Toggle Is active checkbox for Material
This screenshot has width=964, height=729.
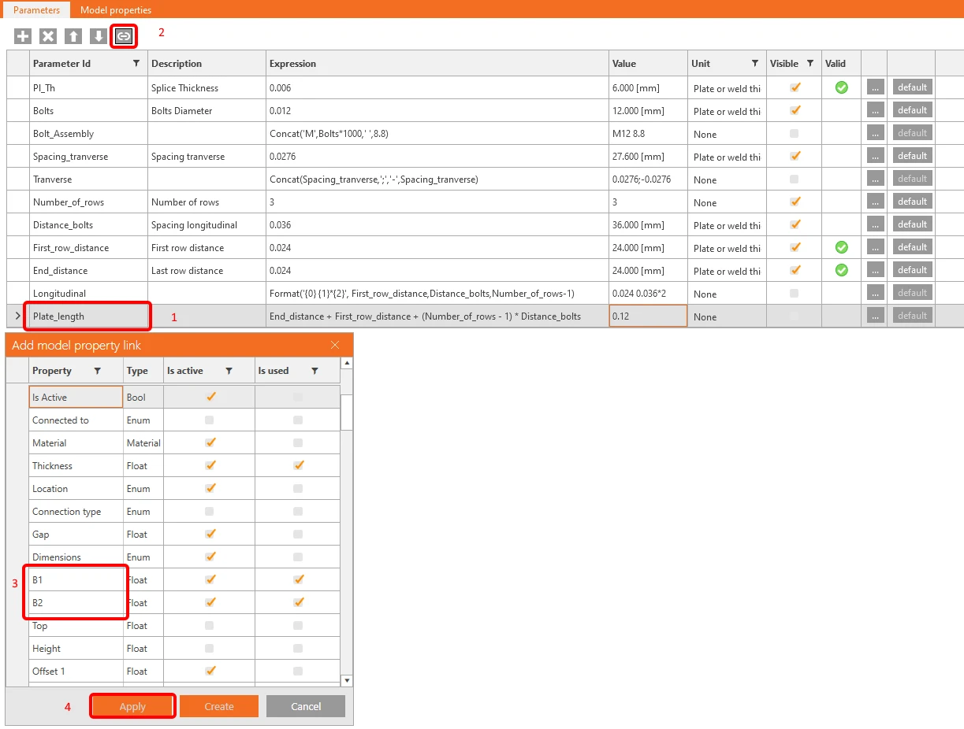(210, 443)
